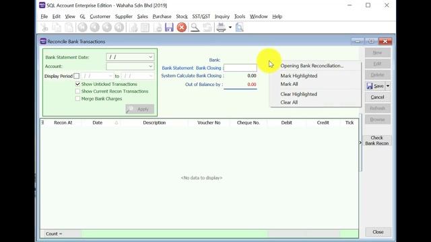
Task: Click the document list toolbar icon
Action: pyautogui.click(x=145, y=28)
